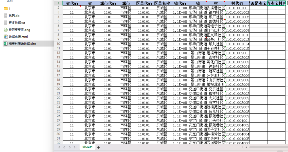The height and width of the screenshot is (152, 288).
Task: Click the 经管皮皮侠.png image file
Action: pyautogui.click(x=19, y=30)
